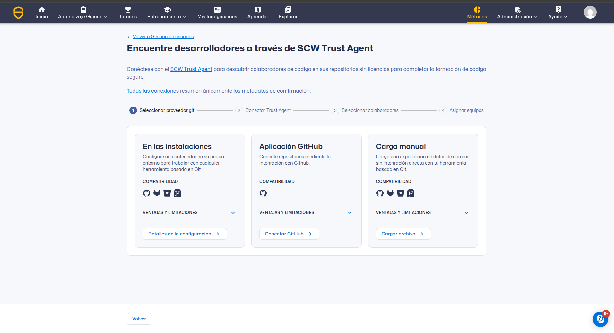Expand Ventajas y Limitaciones in Carga manual
The height and width of the screenshot is (333, 614).
pos(466,213)
